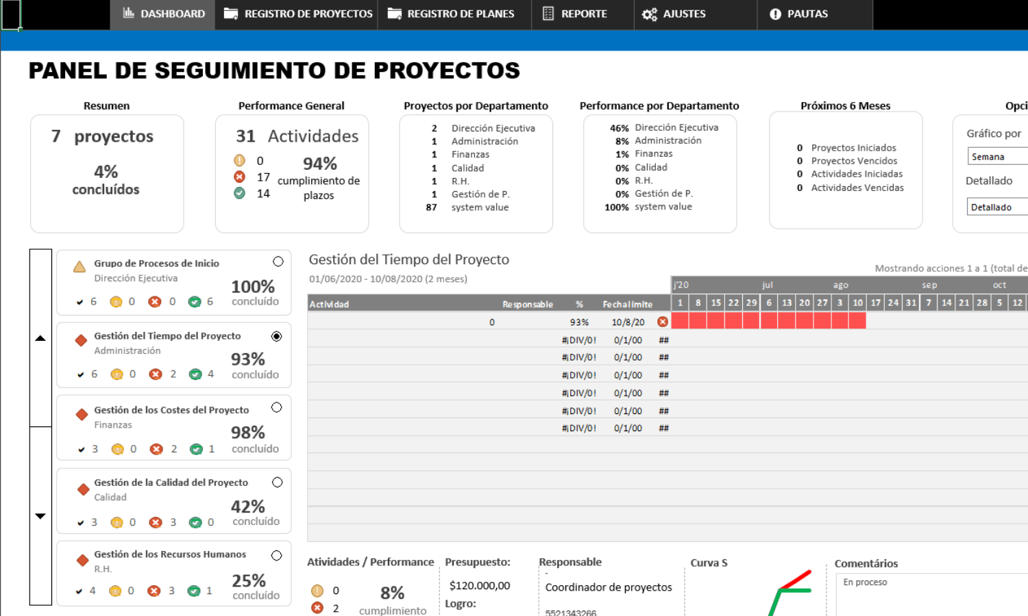Click the Fecha limite column header
Screen dimensions: 1028x616
(x=628, y=304)
